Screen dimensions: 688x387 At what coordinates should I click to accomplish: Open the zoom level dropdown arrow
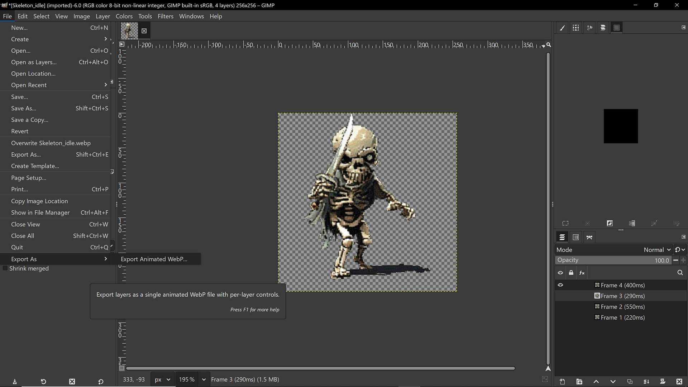[x=204, y=379]
